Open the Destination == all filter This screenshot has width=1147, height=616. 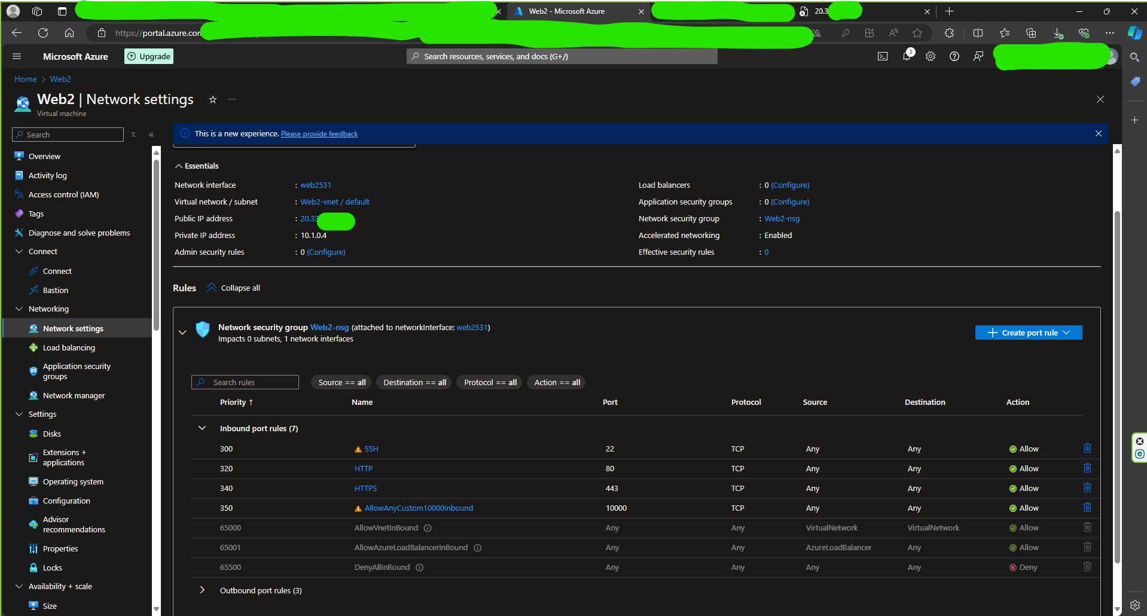coord(415,382)
